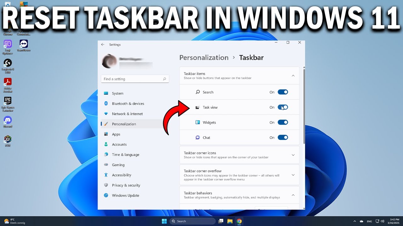403x226 pixels.
Task: Close the Settings window
Action: 299,42
